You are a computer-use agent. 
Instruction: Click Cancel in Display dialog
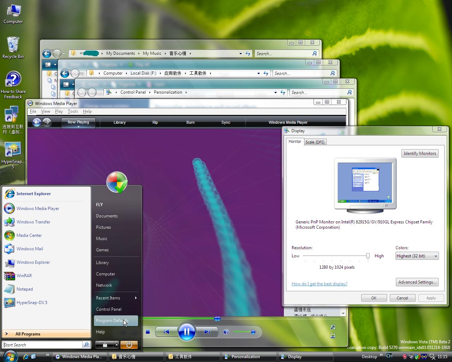(x=402, y=298)
